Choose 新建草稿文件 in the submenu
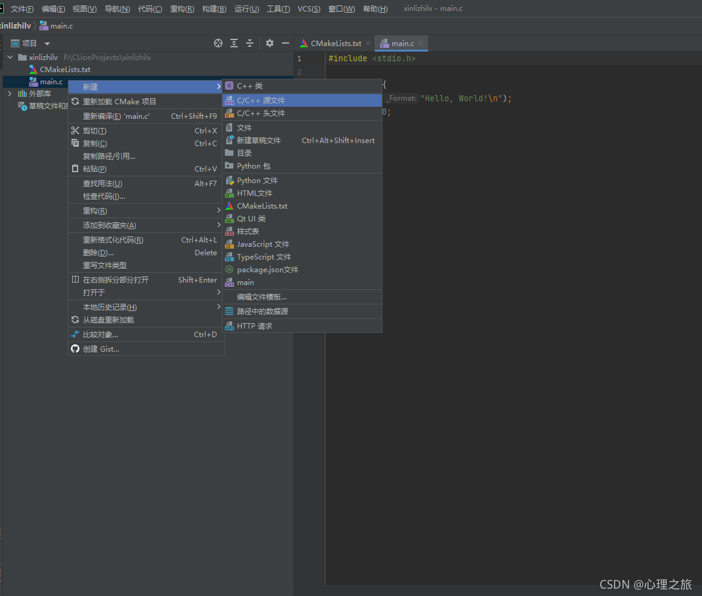This screenshot has width=702, height=596. [303, 140]
